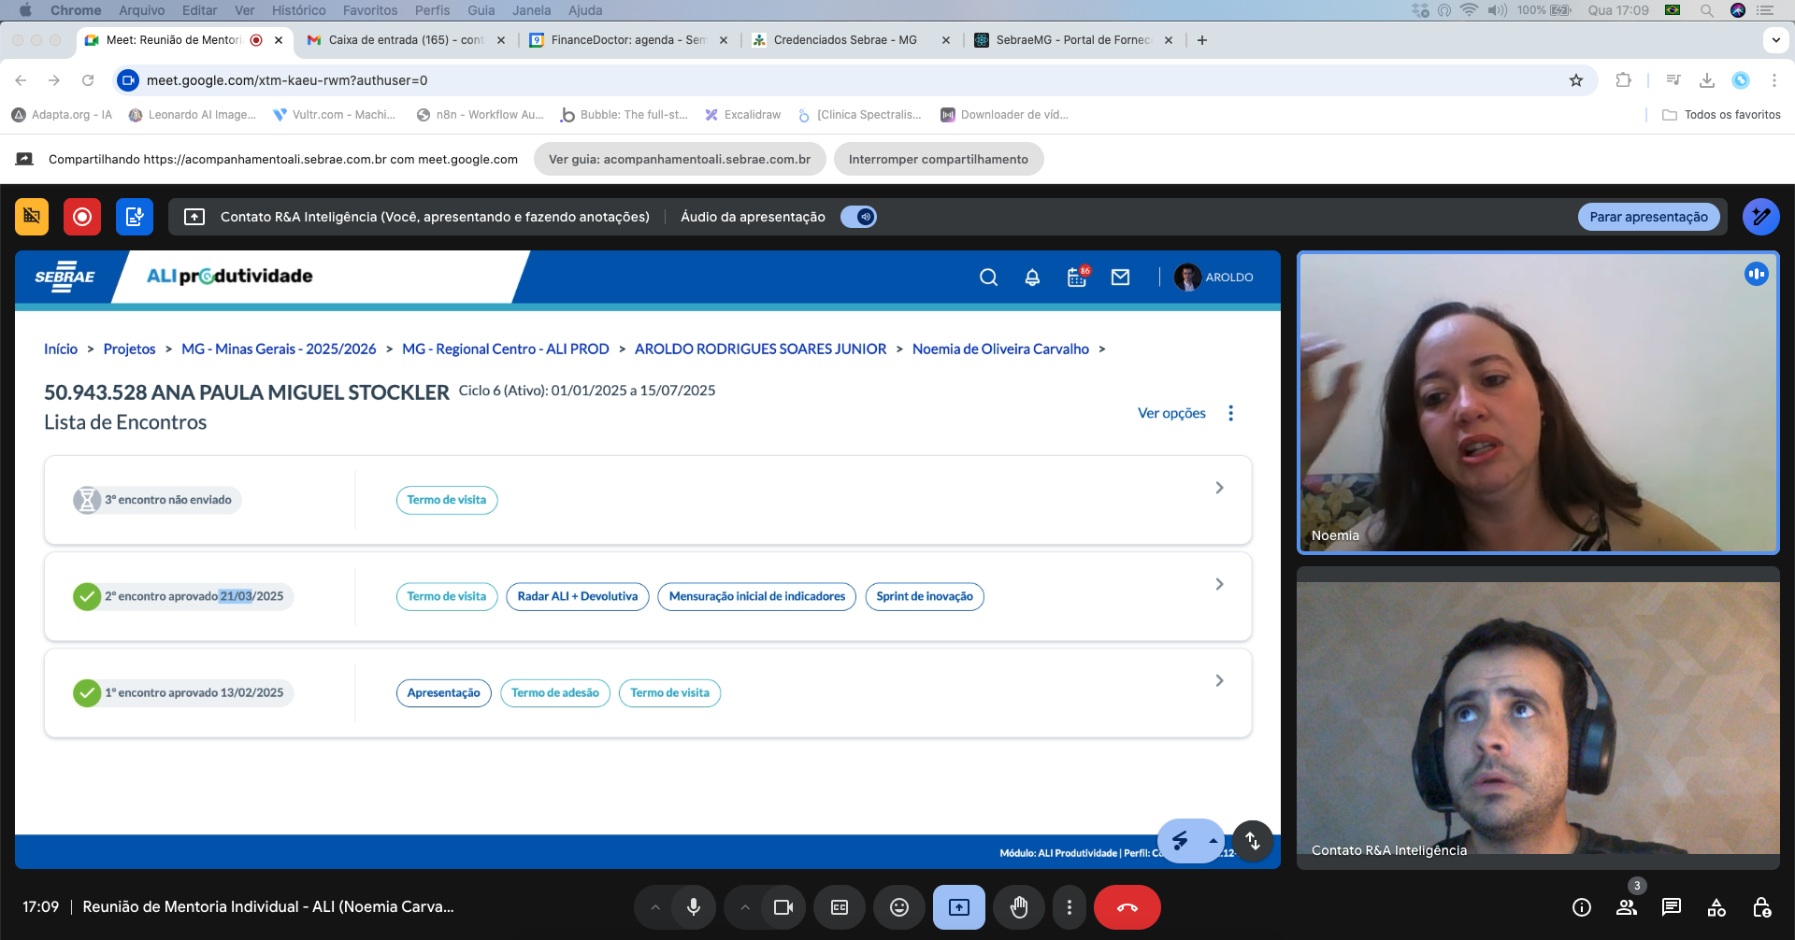The width and height of the screenshot is (1795, 940).
Task: Open the Excalidraw bookmark
Action: (743, 115)
